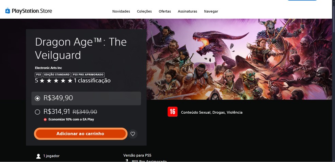Click the age rating 16 badge
Screen dimensions: 335x162
(172, 112)
